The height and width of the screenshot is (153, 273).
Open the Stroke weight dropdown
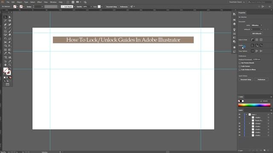tap(42, 7)
